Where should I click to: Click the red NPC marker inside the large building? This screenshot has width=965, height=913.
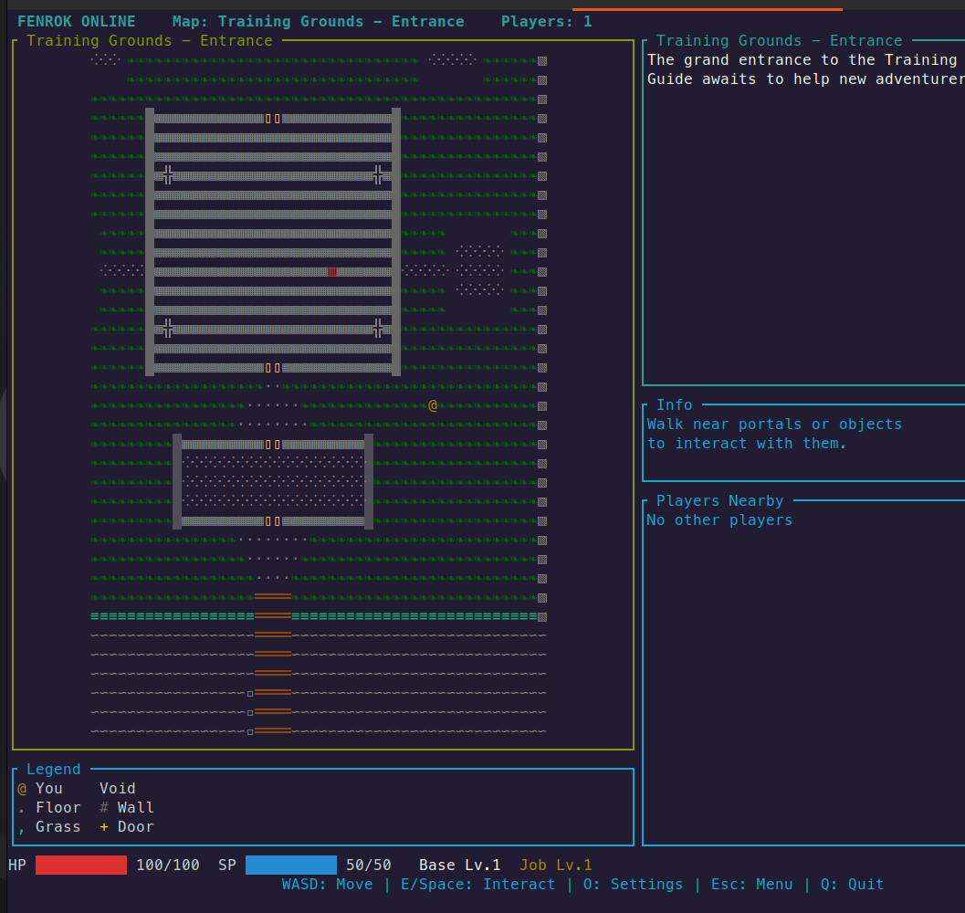pyautogui.click(x=332, y=272)
